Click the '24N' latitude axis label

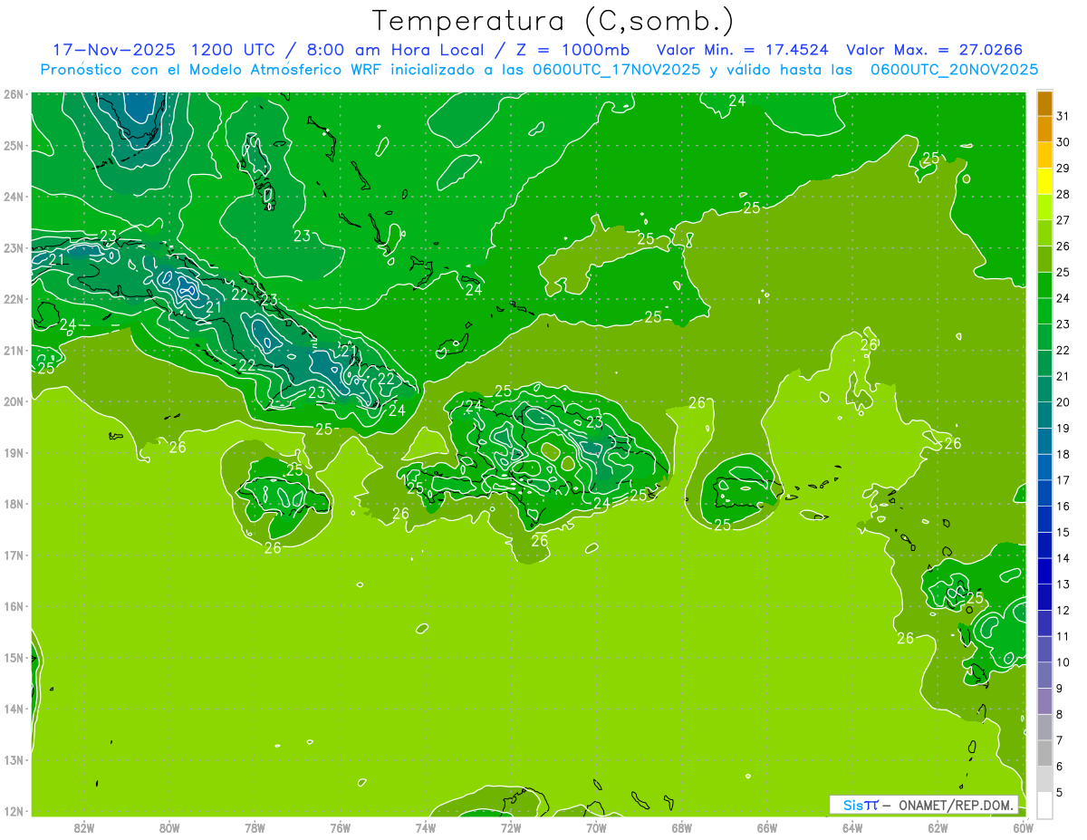pyautogui.click(x=13, y=197)
